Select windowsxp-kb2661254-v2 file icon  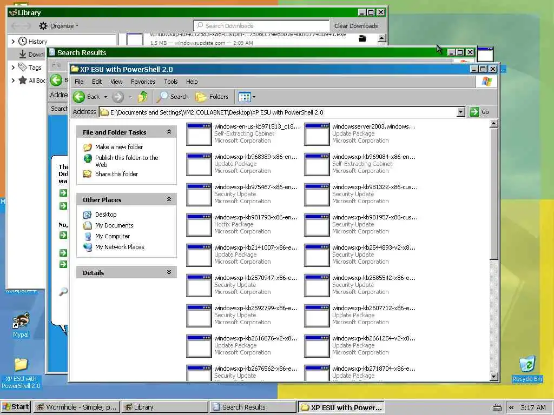(x=316, y=346)
